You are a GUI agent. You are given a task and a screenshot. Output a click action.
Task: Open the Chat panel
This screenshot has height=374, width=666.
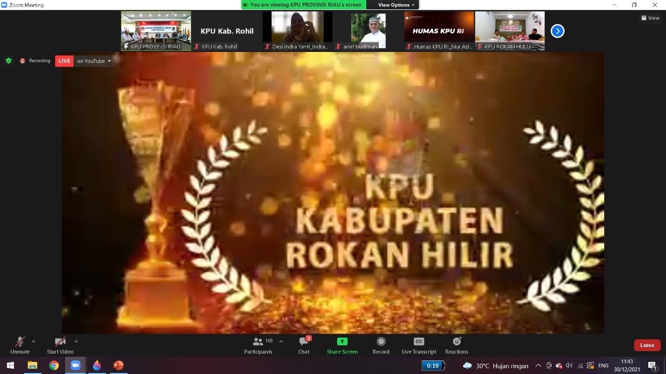click(x=304, y=345)
